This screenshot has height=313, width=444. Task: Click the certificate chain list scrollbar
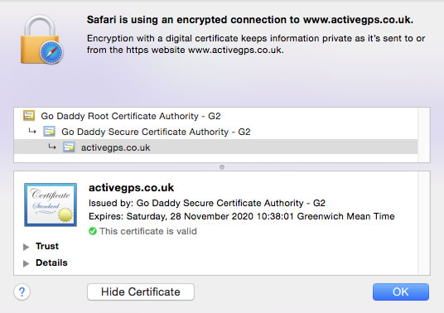[x=424, y=135]
